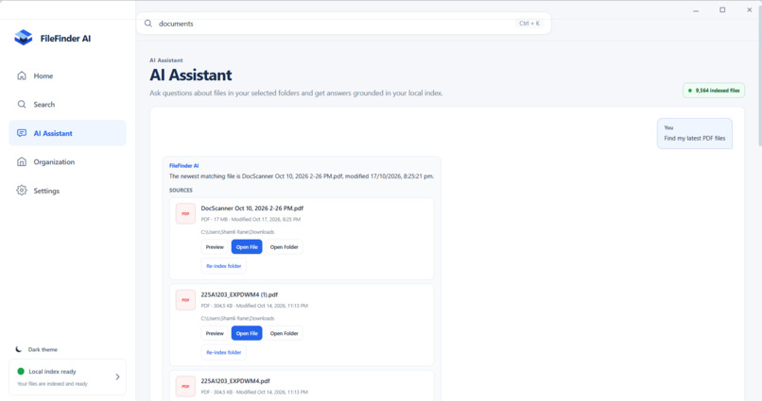This screenshot has height=401, width=762.
Task: Open File for 225A1203_EXPDWM4 (1).pdf
Action: point(247,333)
